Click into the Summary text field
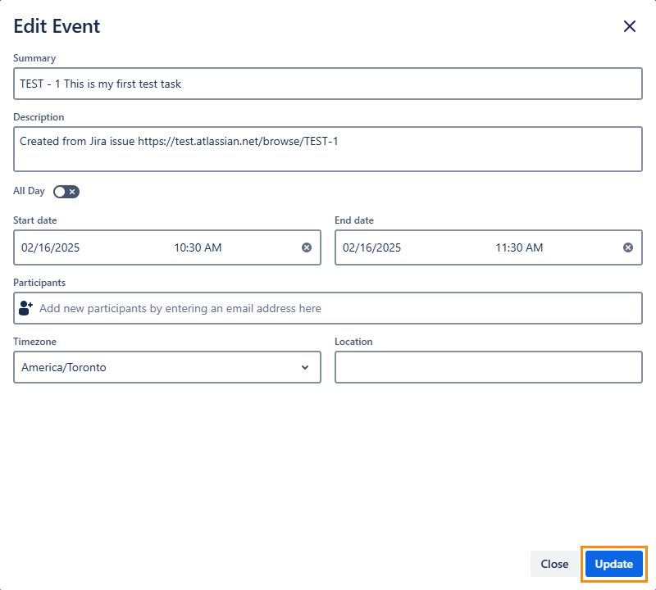Image resolution: width=656 pixels, height=590 pixels. pos(328,84)
